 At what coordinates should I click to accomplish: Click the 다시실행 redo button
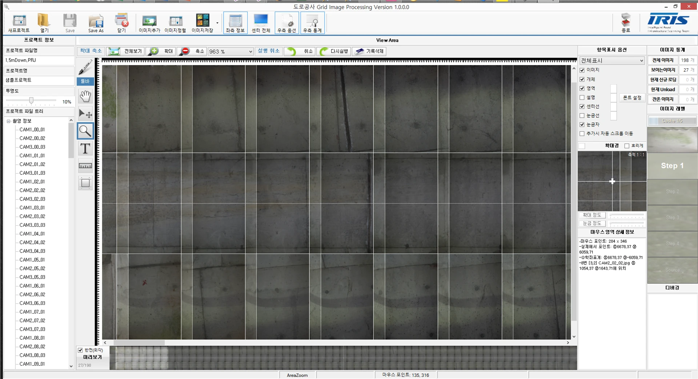333,51
